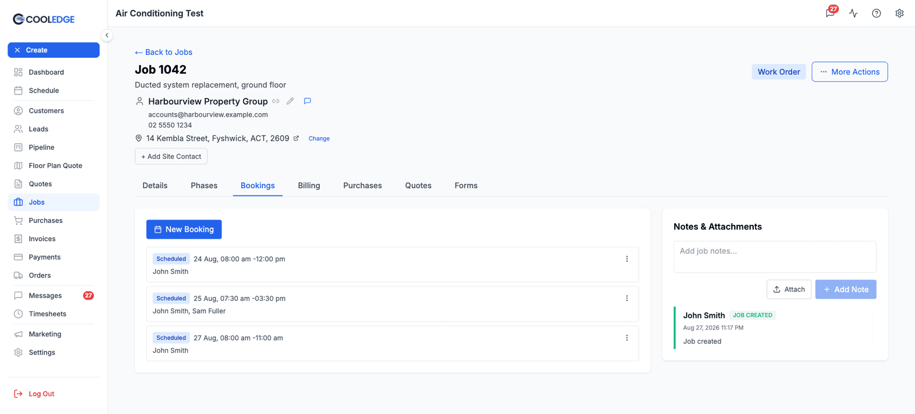The image size is (915, 414).
Task: Log out of the application
Action: point(34,394)
